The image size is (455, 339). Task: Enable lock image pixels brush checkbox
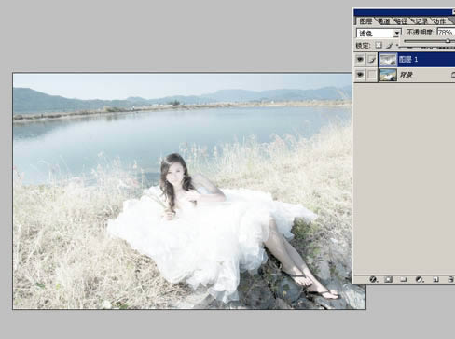click(x=389, y=46)
